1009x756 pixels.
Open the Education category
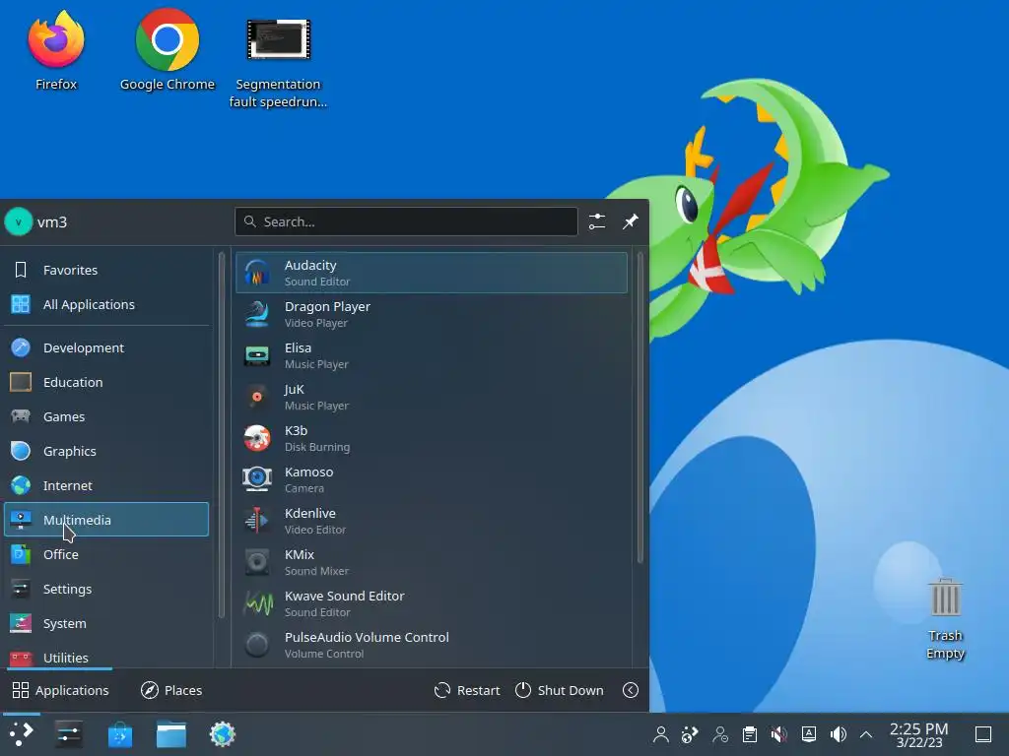(106, 382)
